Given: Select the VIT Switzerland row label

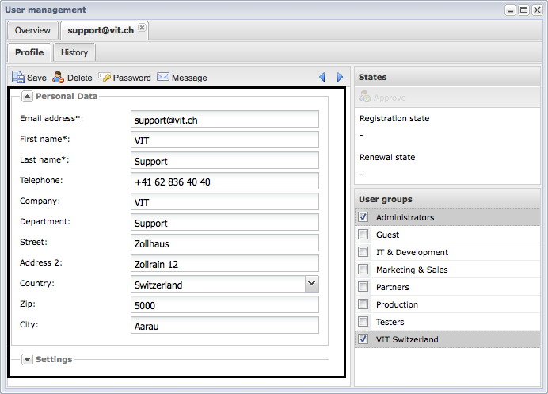Looking at the screenshot, I should pyautogui.click(x=407, y=339).
